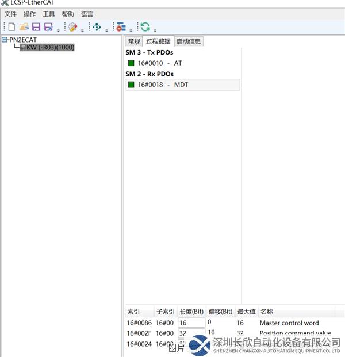Click the Open folder toolbar icon

tap(24, 27)
